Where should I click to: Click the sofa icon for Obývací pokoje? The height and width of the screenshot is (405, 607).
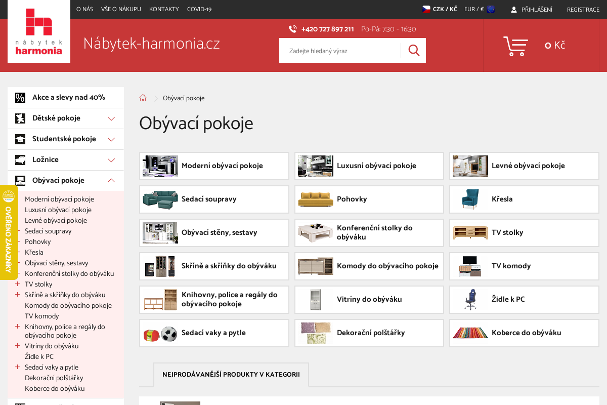20,180
